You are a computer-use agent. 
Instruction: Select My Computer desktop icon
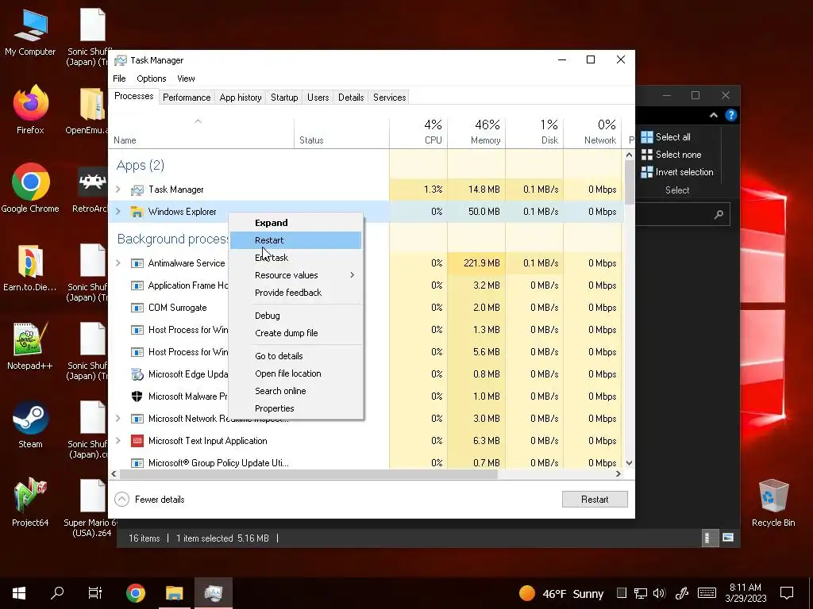tap(30, 31)
